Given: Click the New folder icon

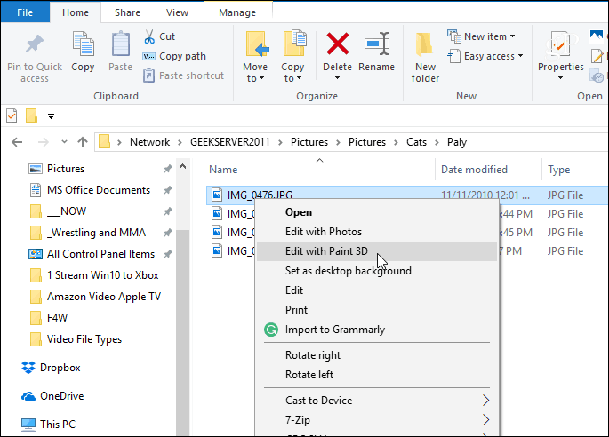Looking at the screenshot, I should (424, 44).
